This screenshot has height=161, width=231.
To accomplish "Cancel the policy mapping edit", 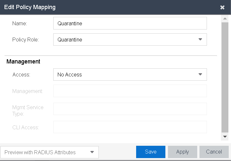I will pyautogui.click(x=214, y=152).
